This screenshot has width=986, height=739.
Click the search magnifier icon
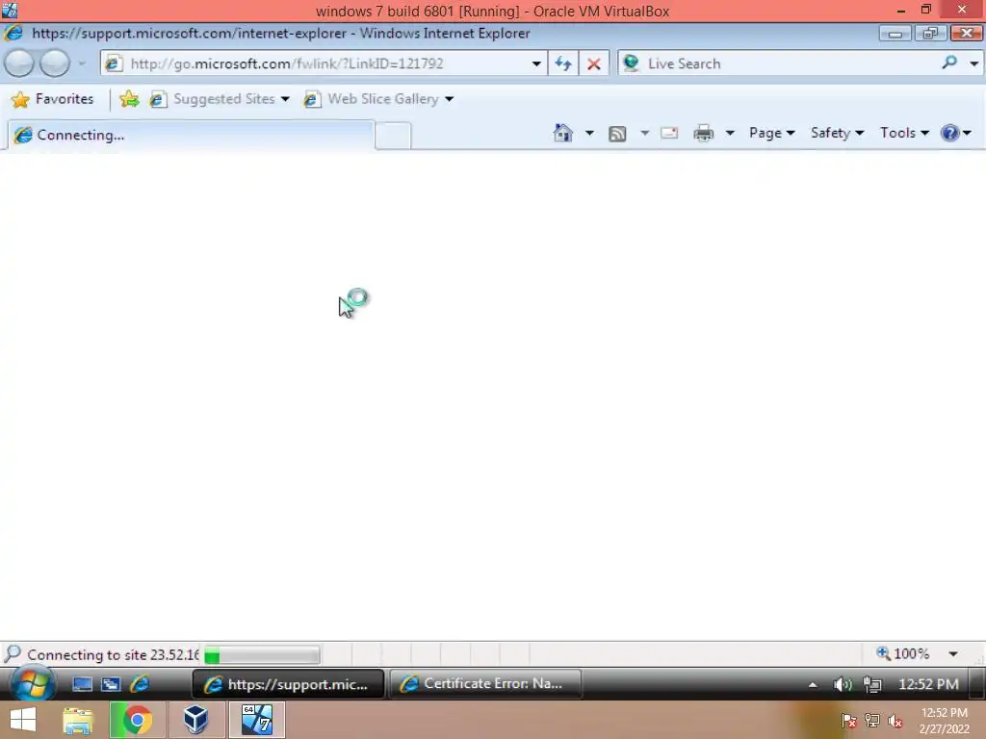pyautogui.click(x=949, y=63)
